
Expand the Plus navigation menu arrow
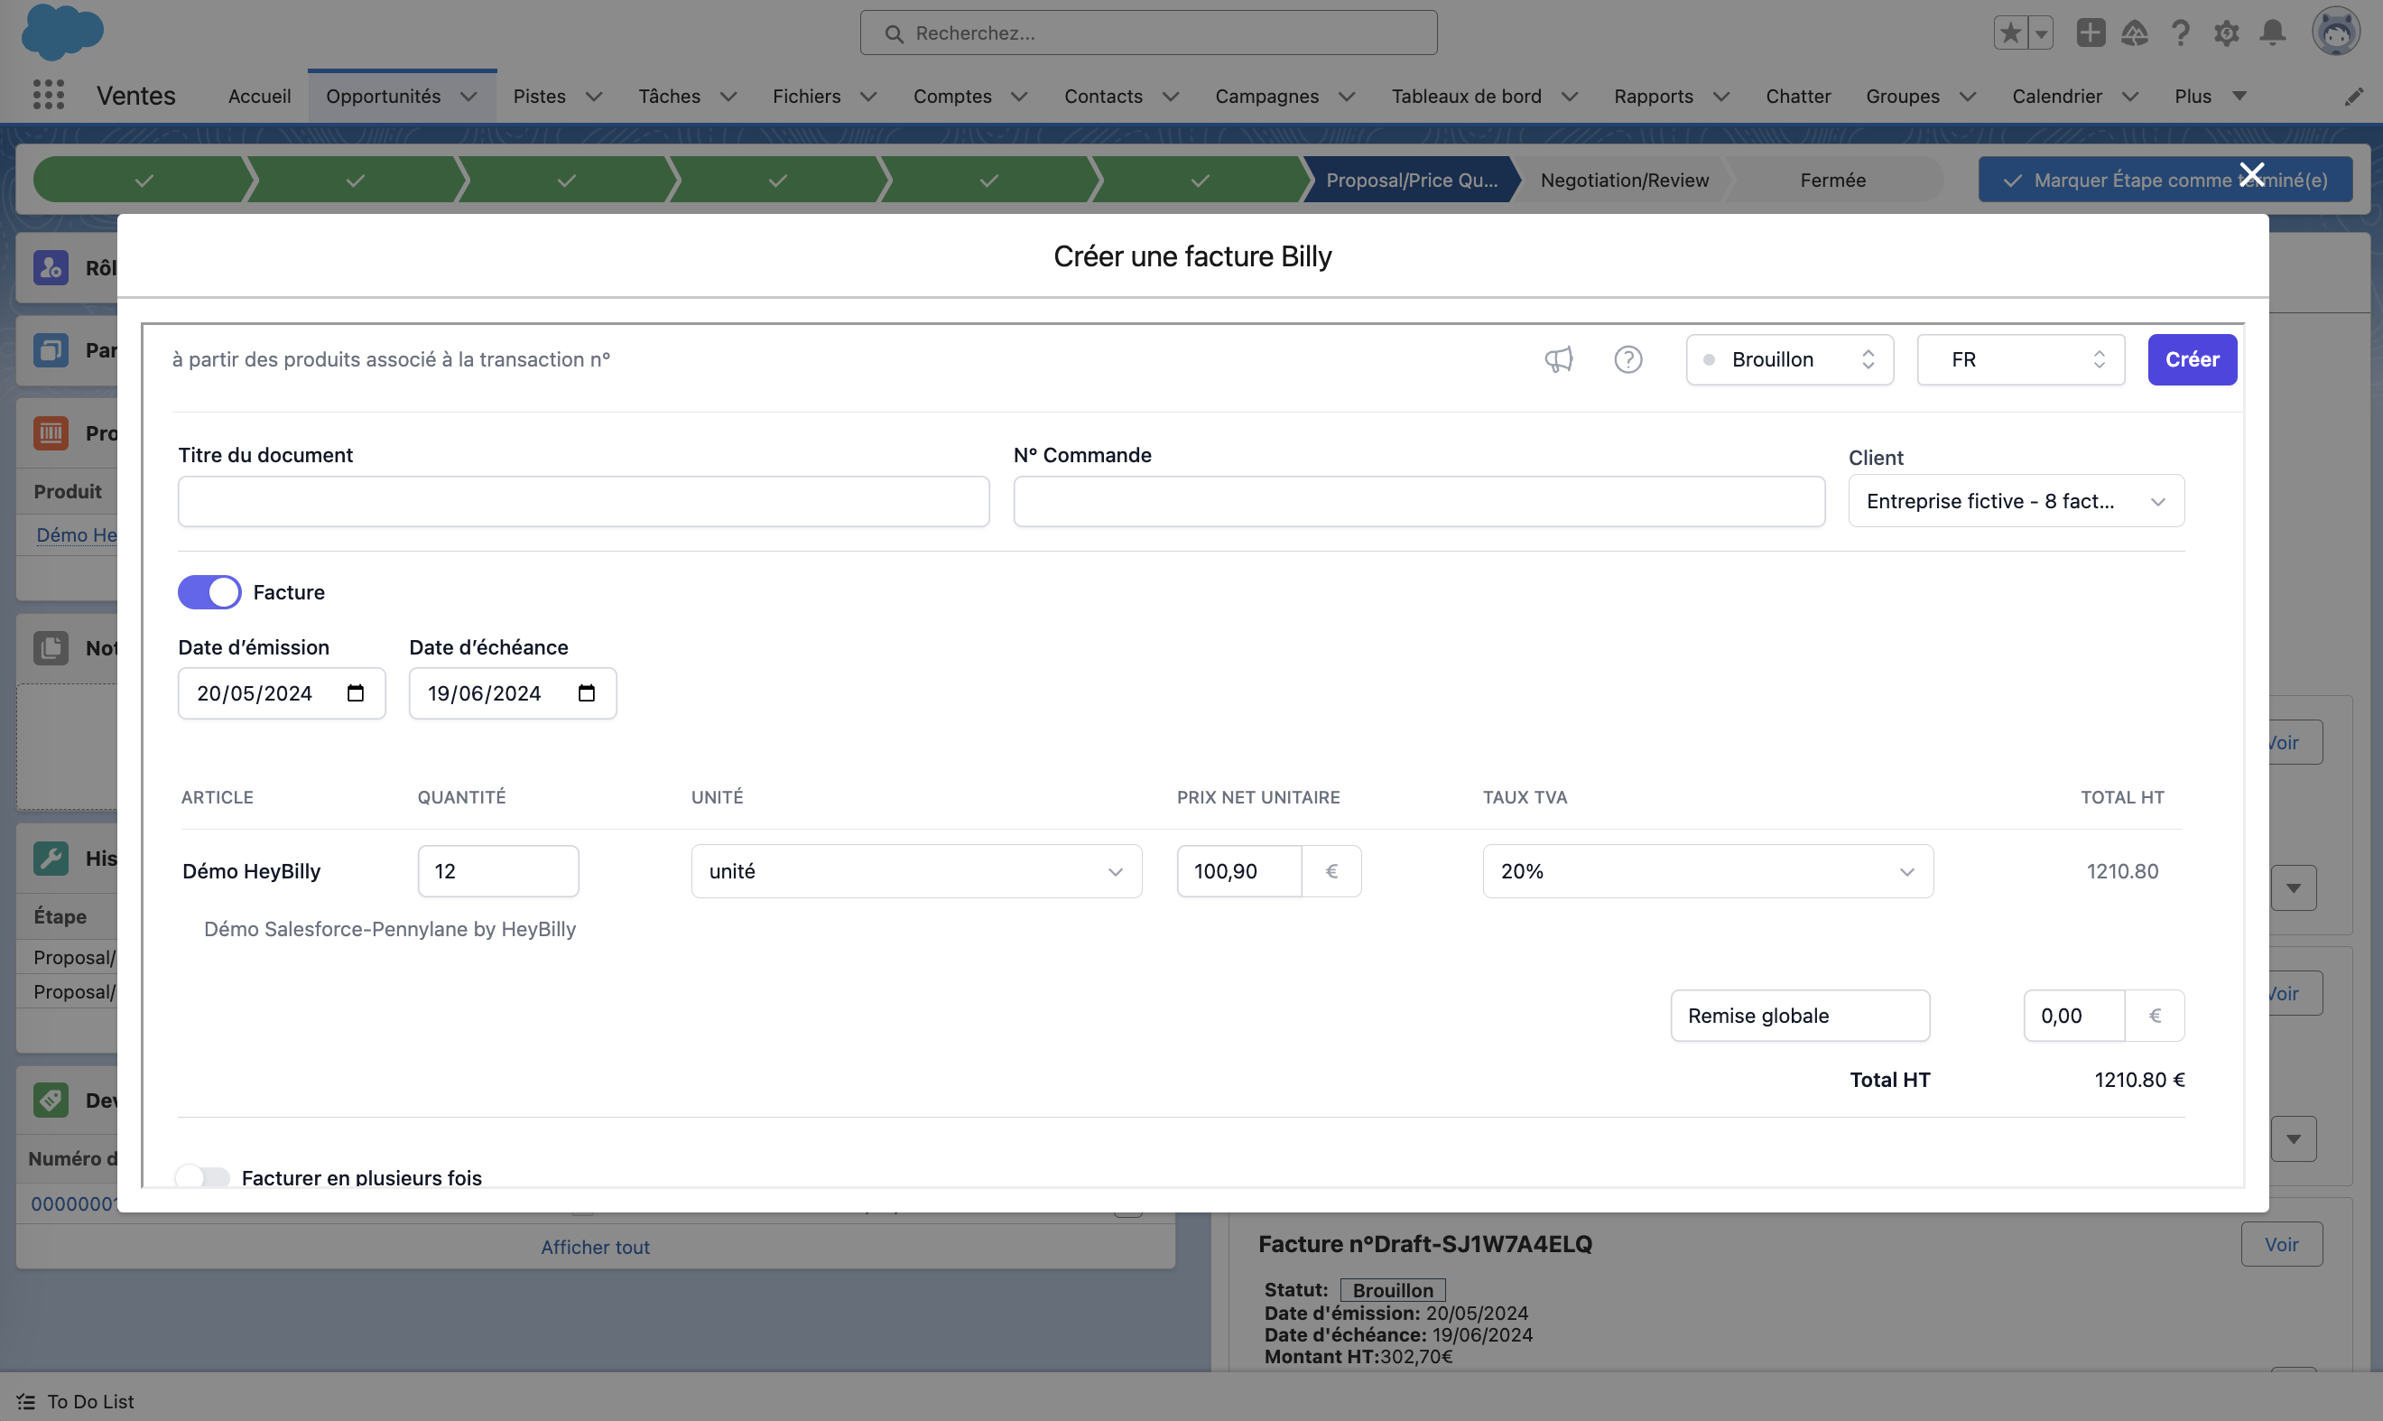tap(2239, 96)
